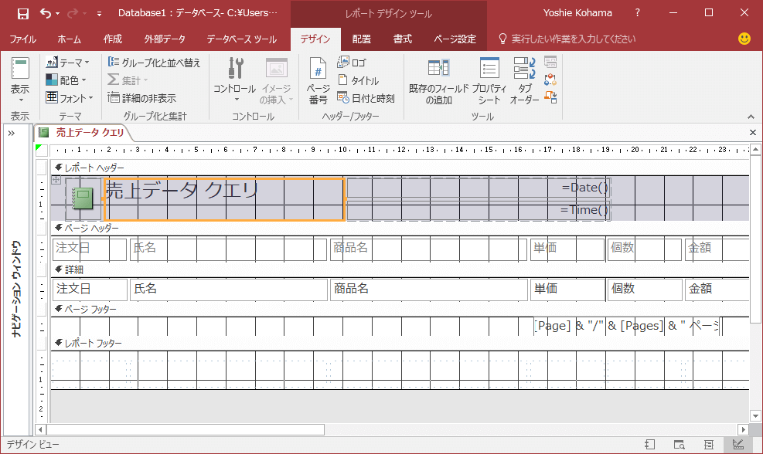Open the Undo history dropdown arrow

[x=57, y=14]
